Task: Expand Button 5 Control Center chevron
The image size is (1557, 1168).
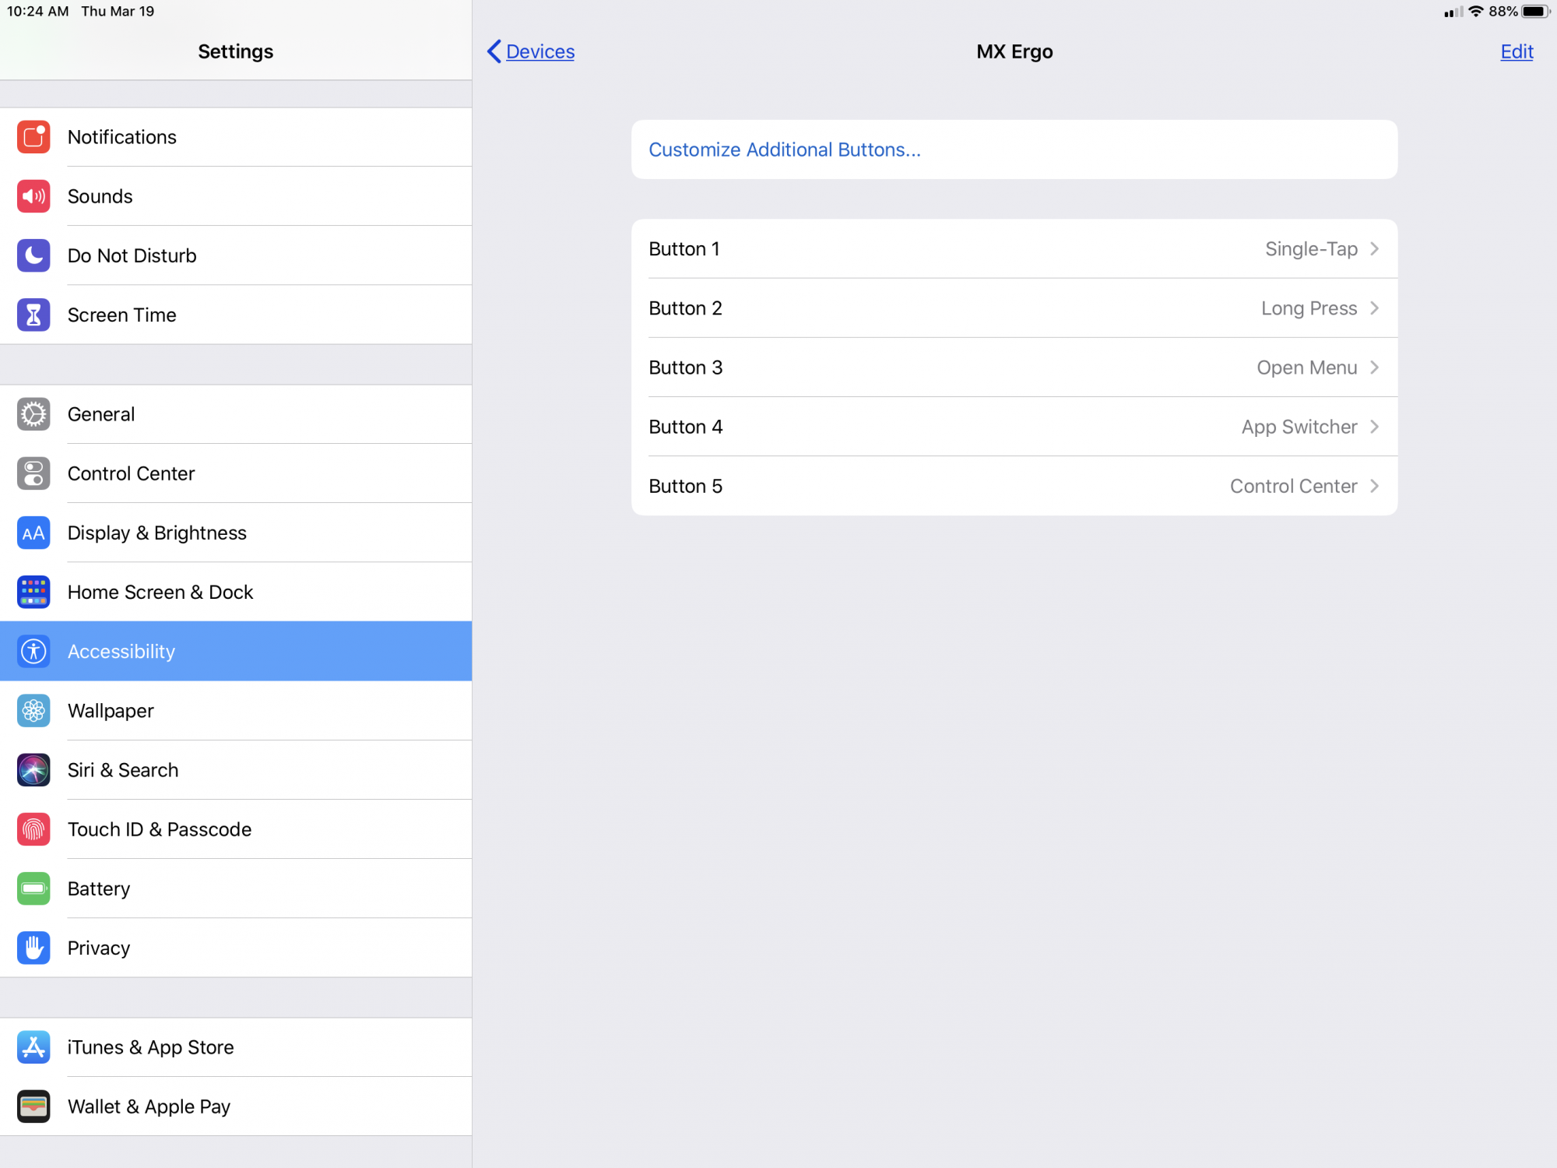Action: [x=1375, y=486]
